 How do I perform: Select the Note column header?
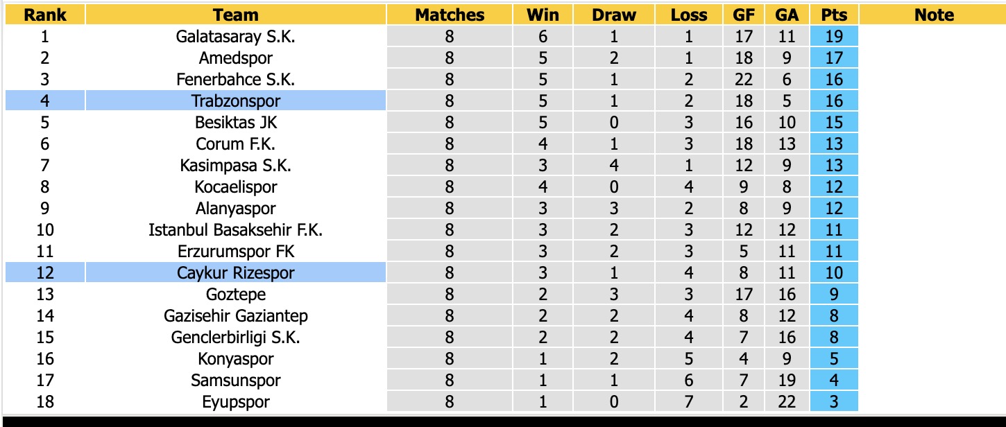[x=934, y=15]
